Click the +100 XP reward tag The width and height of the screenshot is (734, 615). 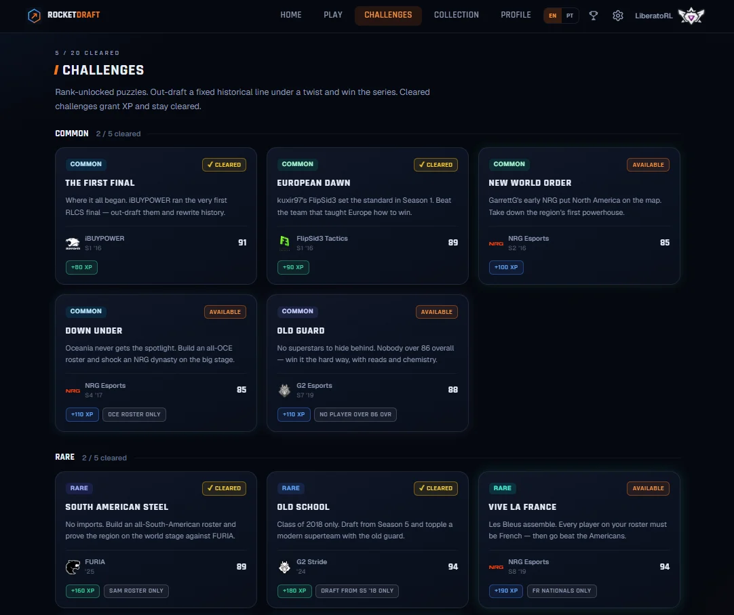(x=506, y=267)
